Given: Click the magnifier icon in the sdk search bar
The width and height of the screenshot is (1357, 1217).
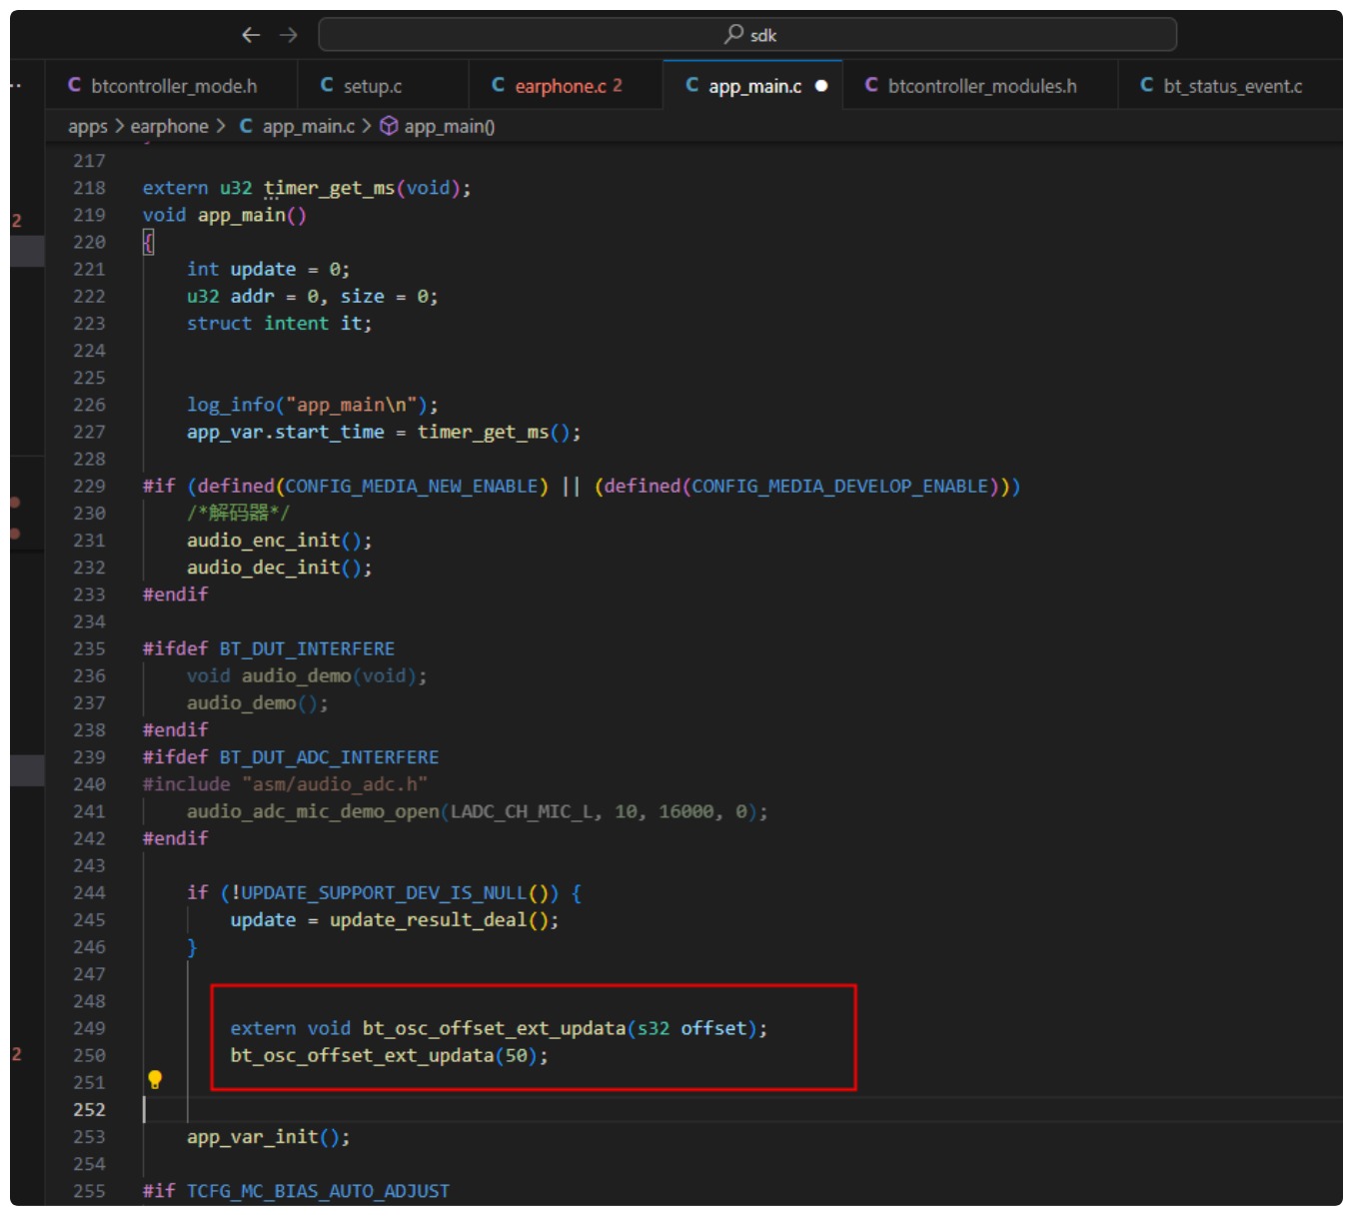Looking at the screenshot, I should click(733, 35).
